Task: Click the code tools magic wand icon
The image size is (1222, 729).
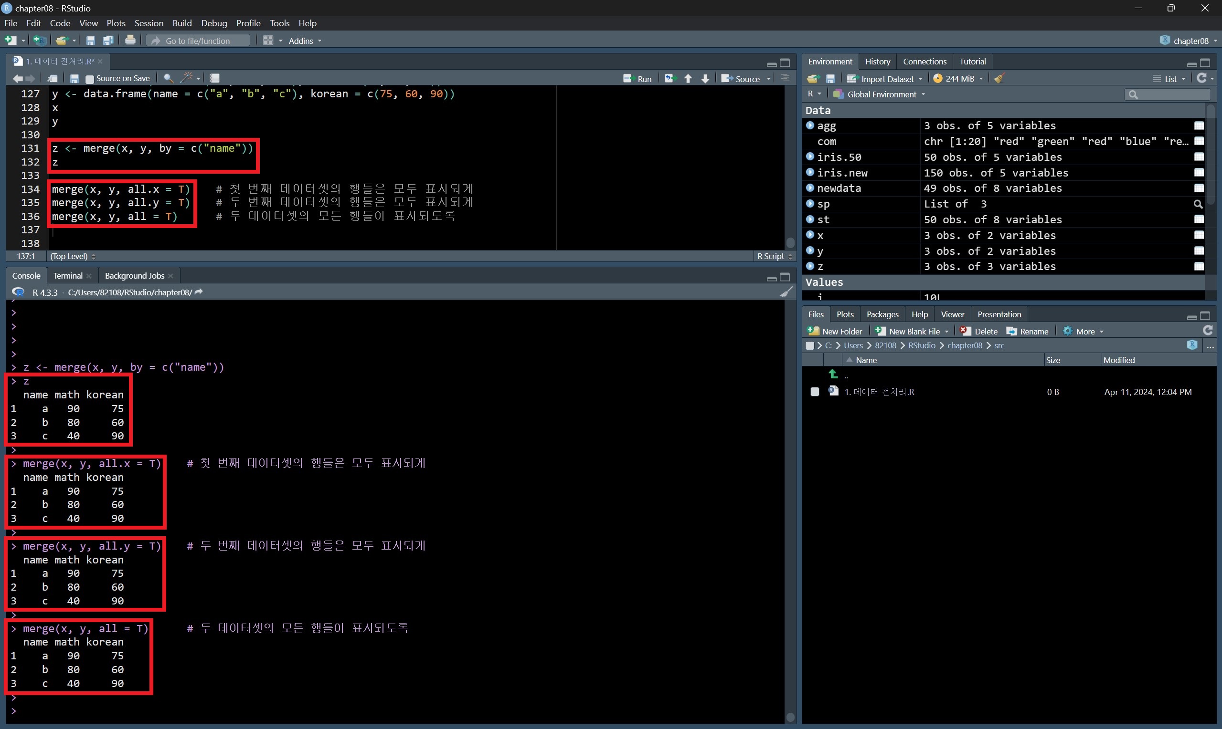Action: tap(187, 78)
